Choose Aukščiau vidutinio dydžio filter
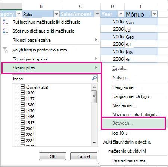Image resolution: width=168 pixels, height=167 pixels. pos(127,142)
